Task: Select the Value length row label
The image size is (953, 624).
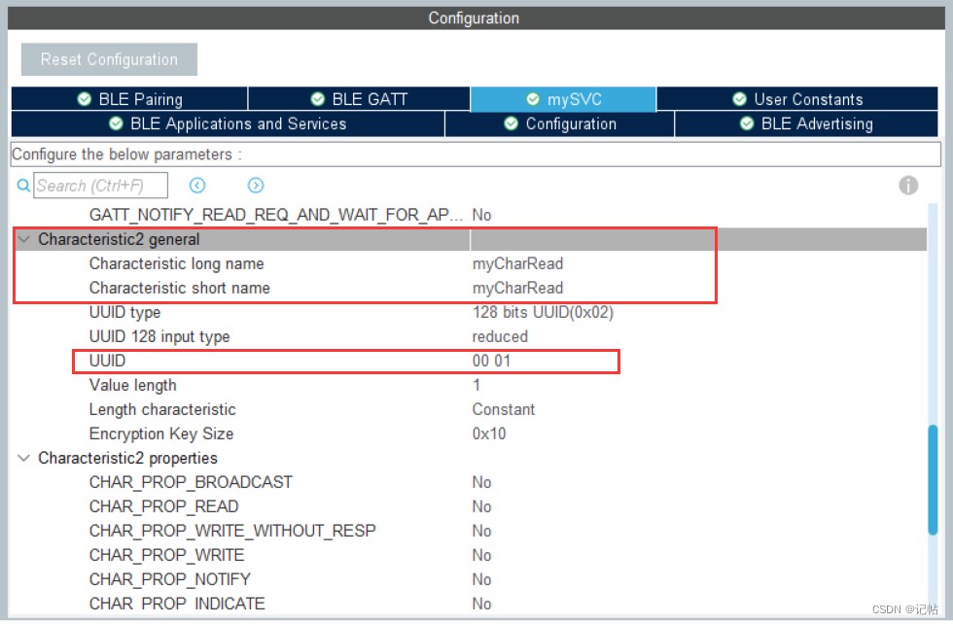Action: (132, 385)
